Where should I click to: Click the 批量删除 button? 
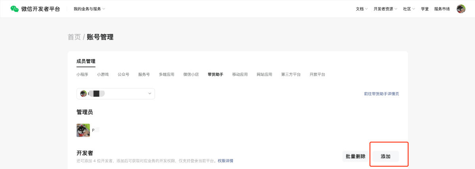[x=355, y=156]
